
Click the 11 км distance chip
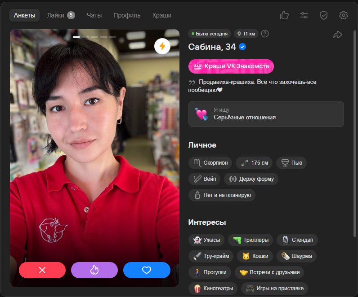click(246, 34)
